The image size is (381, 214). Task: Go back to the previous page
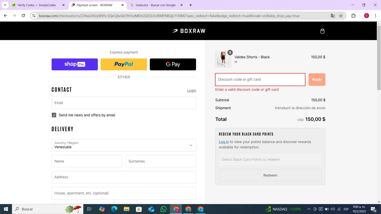5,16
